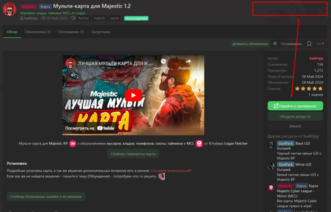This screenshot has height=212, width=331.
Task: Click the карта tag
Action: tap(114, 18)
